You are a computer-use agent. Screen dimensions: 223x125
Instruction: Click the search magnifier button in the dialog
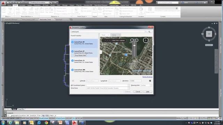pyautogui.click(x=149, y=32)
